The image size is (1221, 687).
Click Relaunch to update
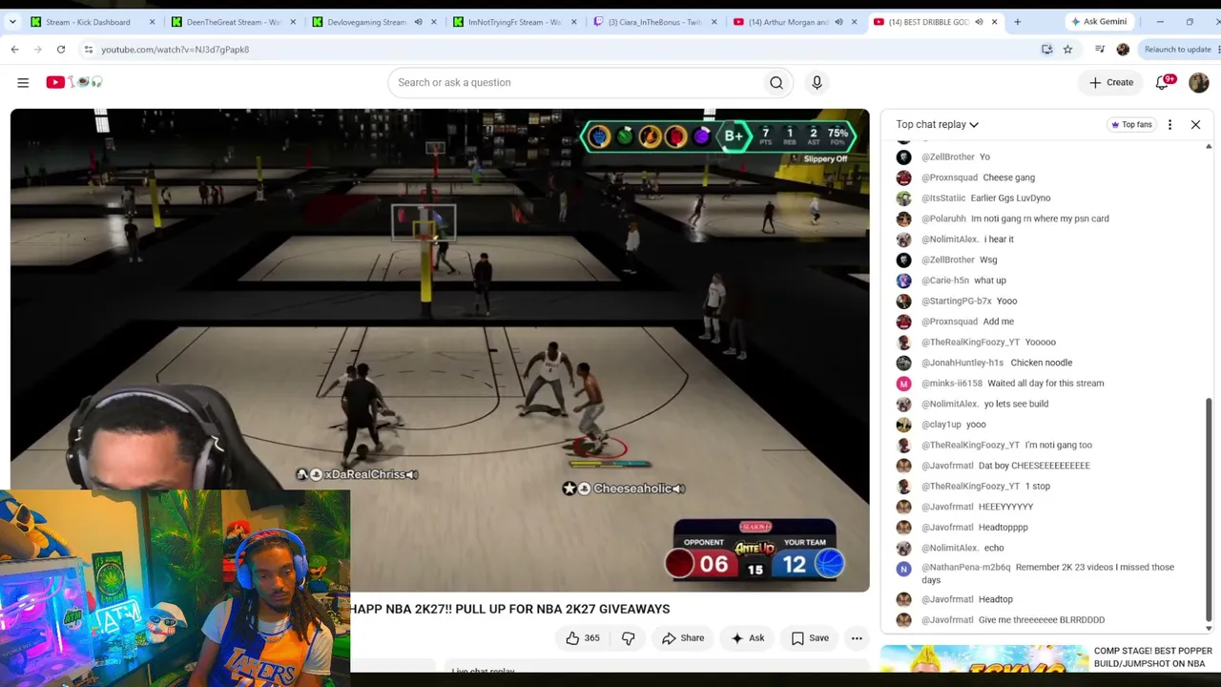[x=1177, y=50]
